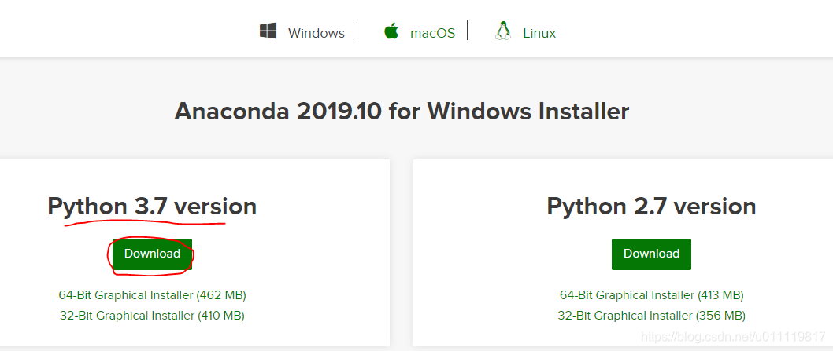This screenshot has width=833, height=351.
Task: Download the Python 2.7 version
Action: pos(651,254)
